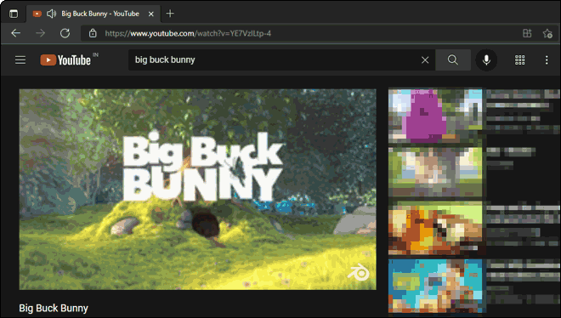Open the three-dot settings menu
The width and height of the screenshot is (561, 318).
547,60
